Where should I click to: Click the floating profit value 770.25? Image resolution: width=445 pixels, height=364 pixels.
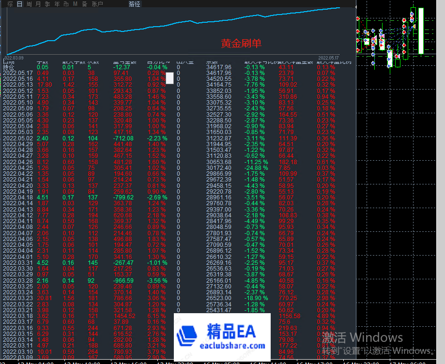288,298
